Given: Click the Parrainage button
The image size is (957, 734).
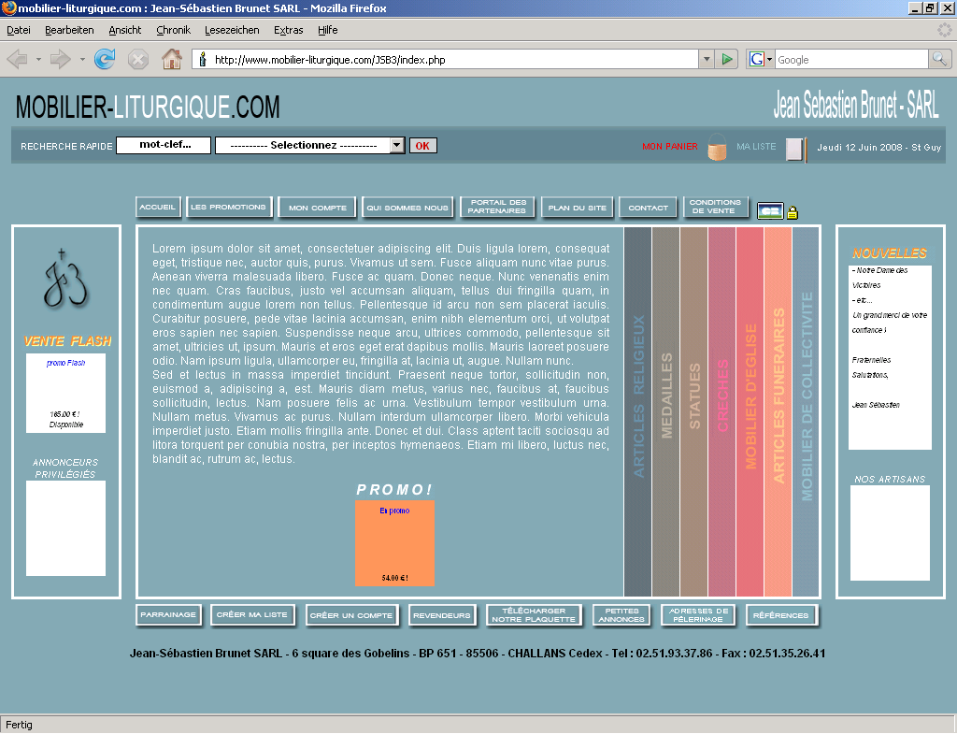Looking at the screenshot, I should click(x=168, y=615).
